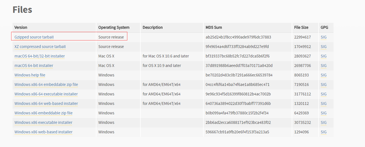
Task: Download Windows x86 embeddable zip file
Action: 43,113
